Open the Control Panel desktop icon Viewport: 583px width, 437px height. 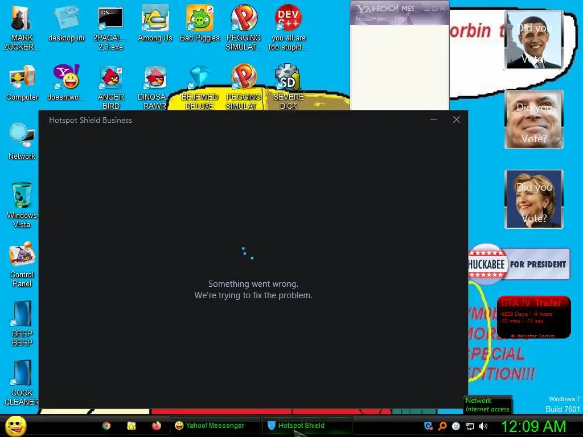22,264
